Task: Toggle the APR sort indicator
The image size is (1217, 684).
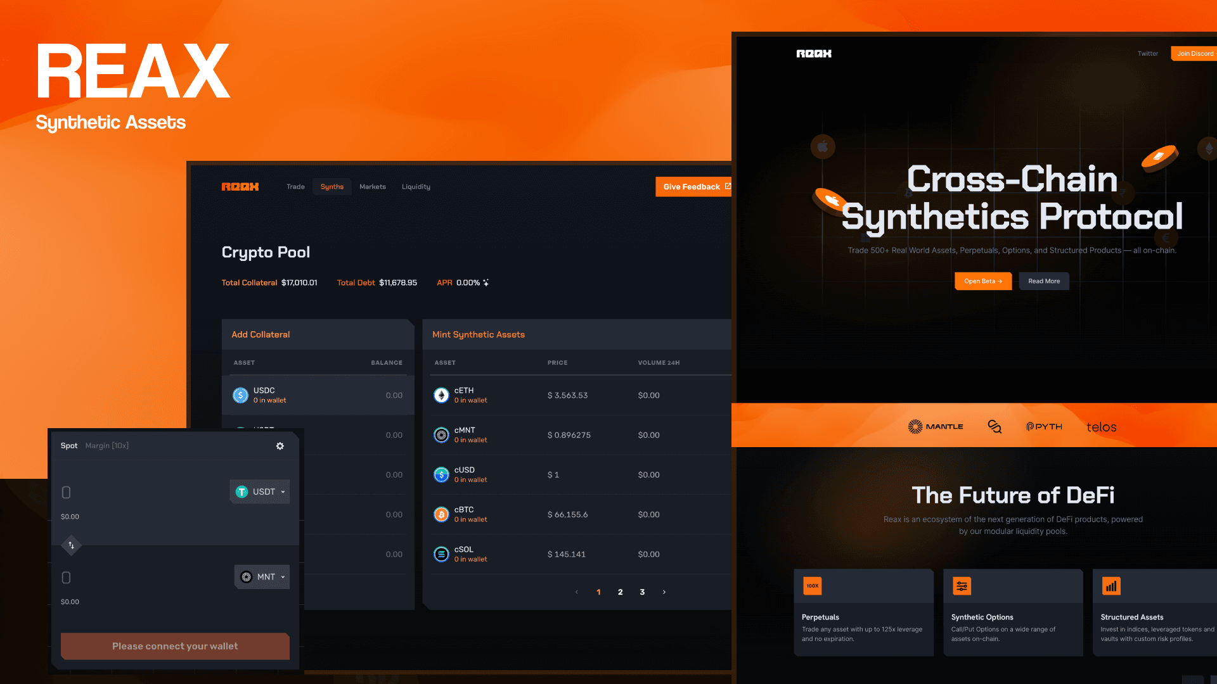Action: pos(486,282)
